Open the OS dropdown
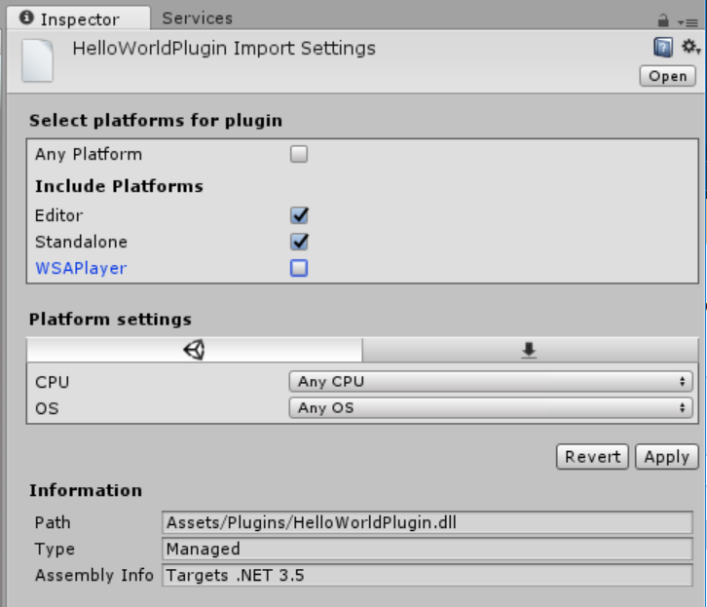The image size is (707, 607). tap(491, 407)
